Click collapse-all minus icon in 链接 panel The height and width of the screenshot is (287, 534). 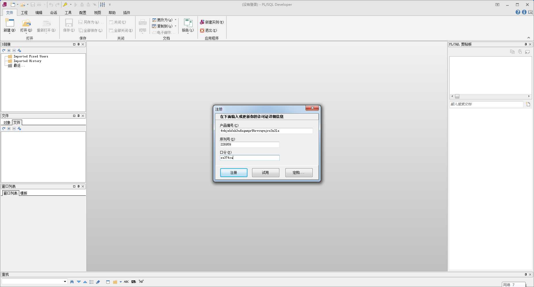click(14, 51)
